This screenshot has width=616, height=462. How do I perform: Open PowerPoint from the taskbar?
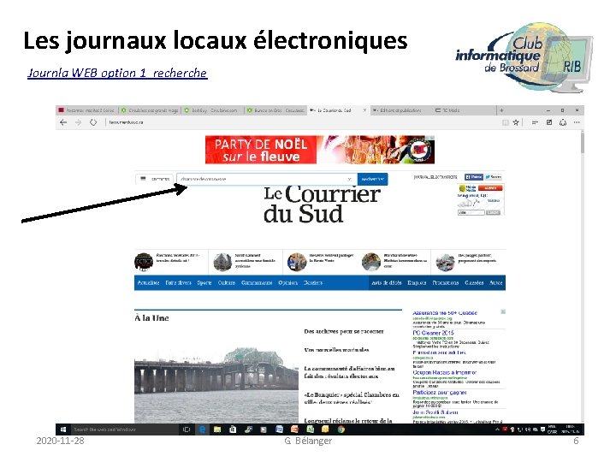click(x=294, y=429)
